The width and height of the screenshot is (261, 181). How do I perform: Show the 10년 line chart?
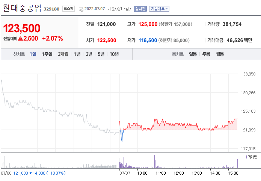[114, 54]
